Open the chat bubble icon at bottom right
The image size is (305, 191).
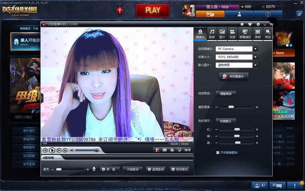(277, 185)
